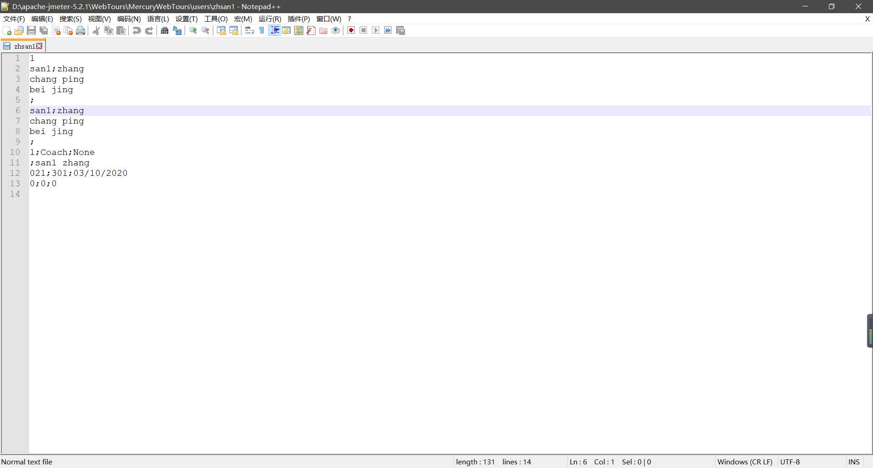Click the Close All documents icon

click(x=69, y=30)
